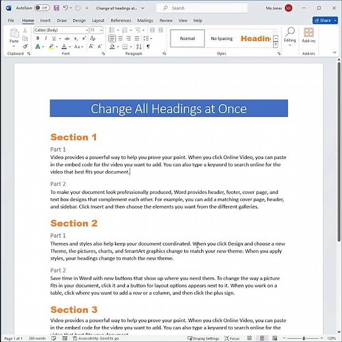The width and height of the screenshot is (342, 342).
Task: Expand numbered list style options
Action: coord(131,30)
